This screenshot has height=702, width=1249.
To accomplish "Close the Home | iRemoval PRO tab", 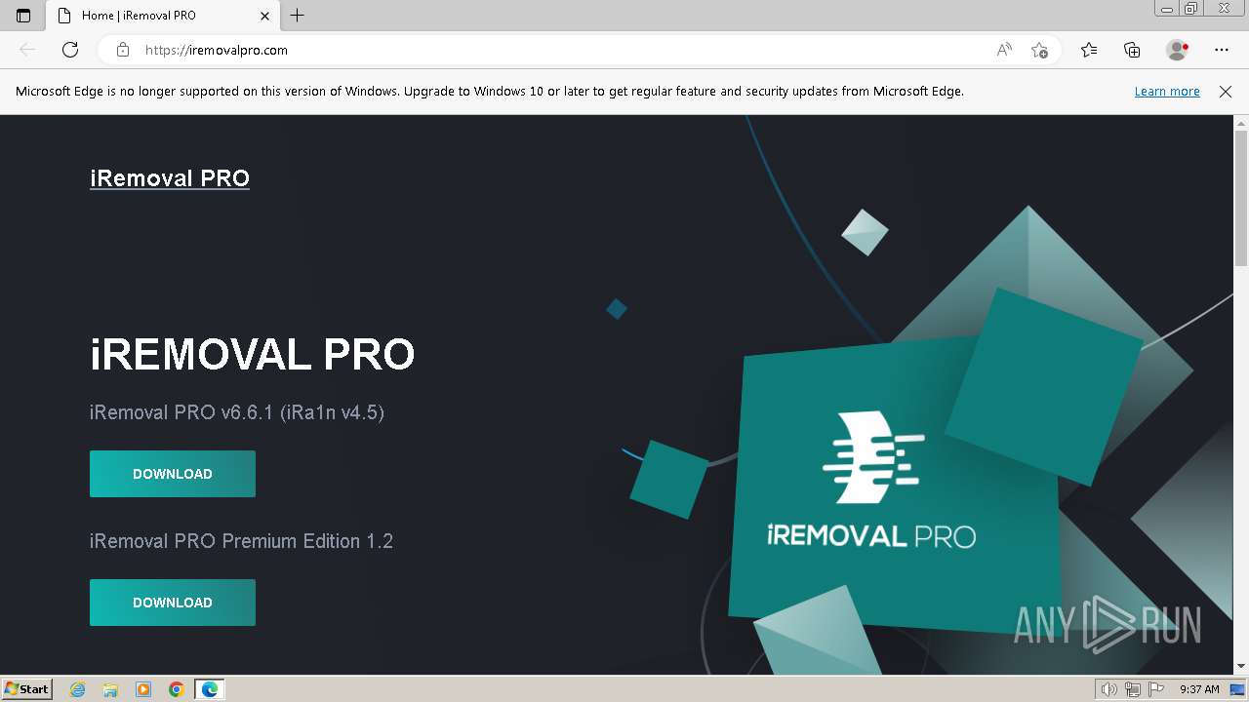I will (x=265, y=16).
